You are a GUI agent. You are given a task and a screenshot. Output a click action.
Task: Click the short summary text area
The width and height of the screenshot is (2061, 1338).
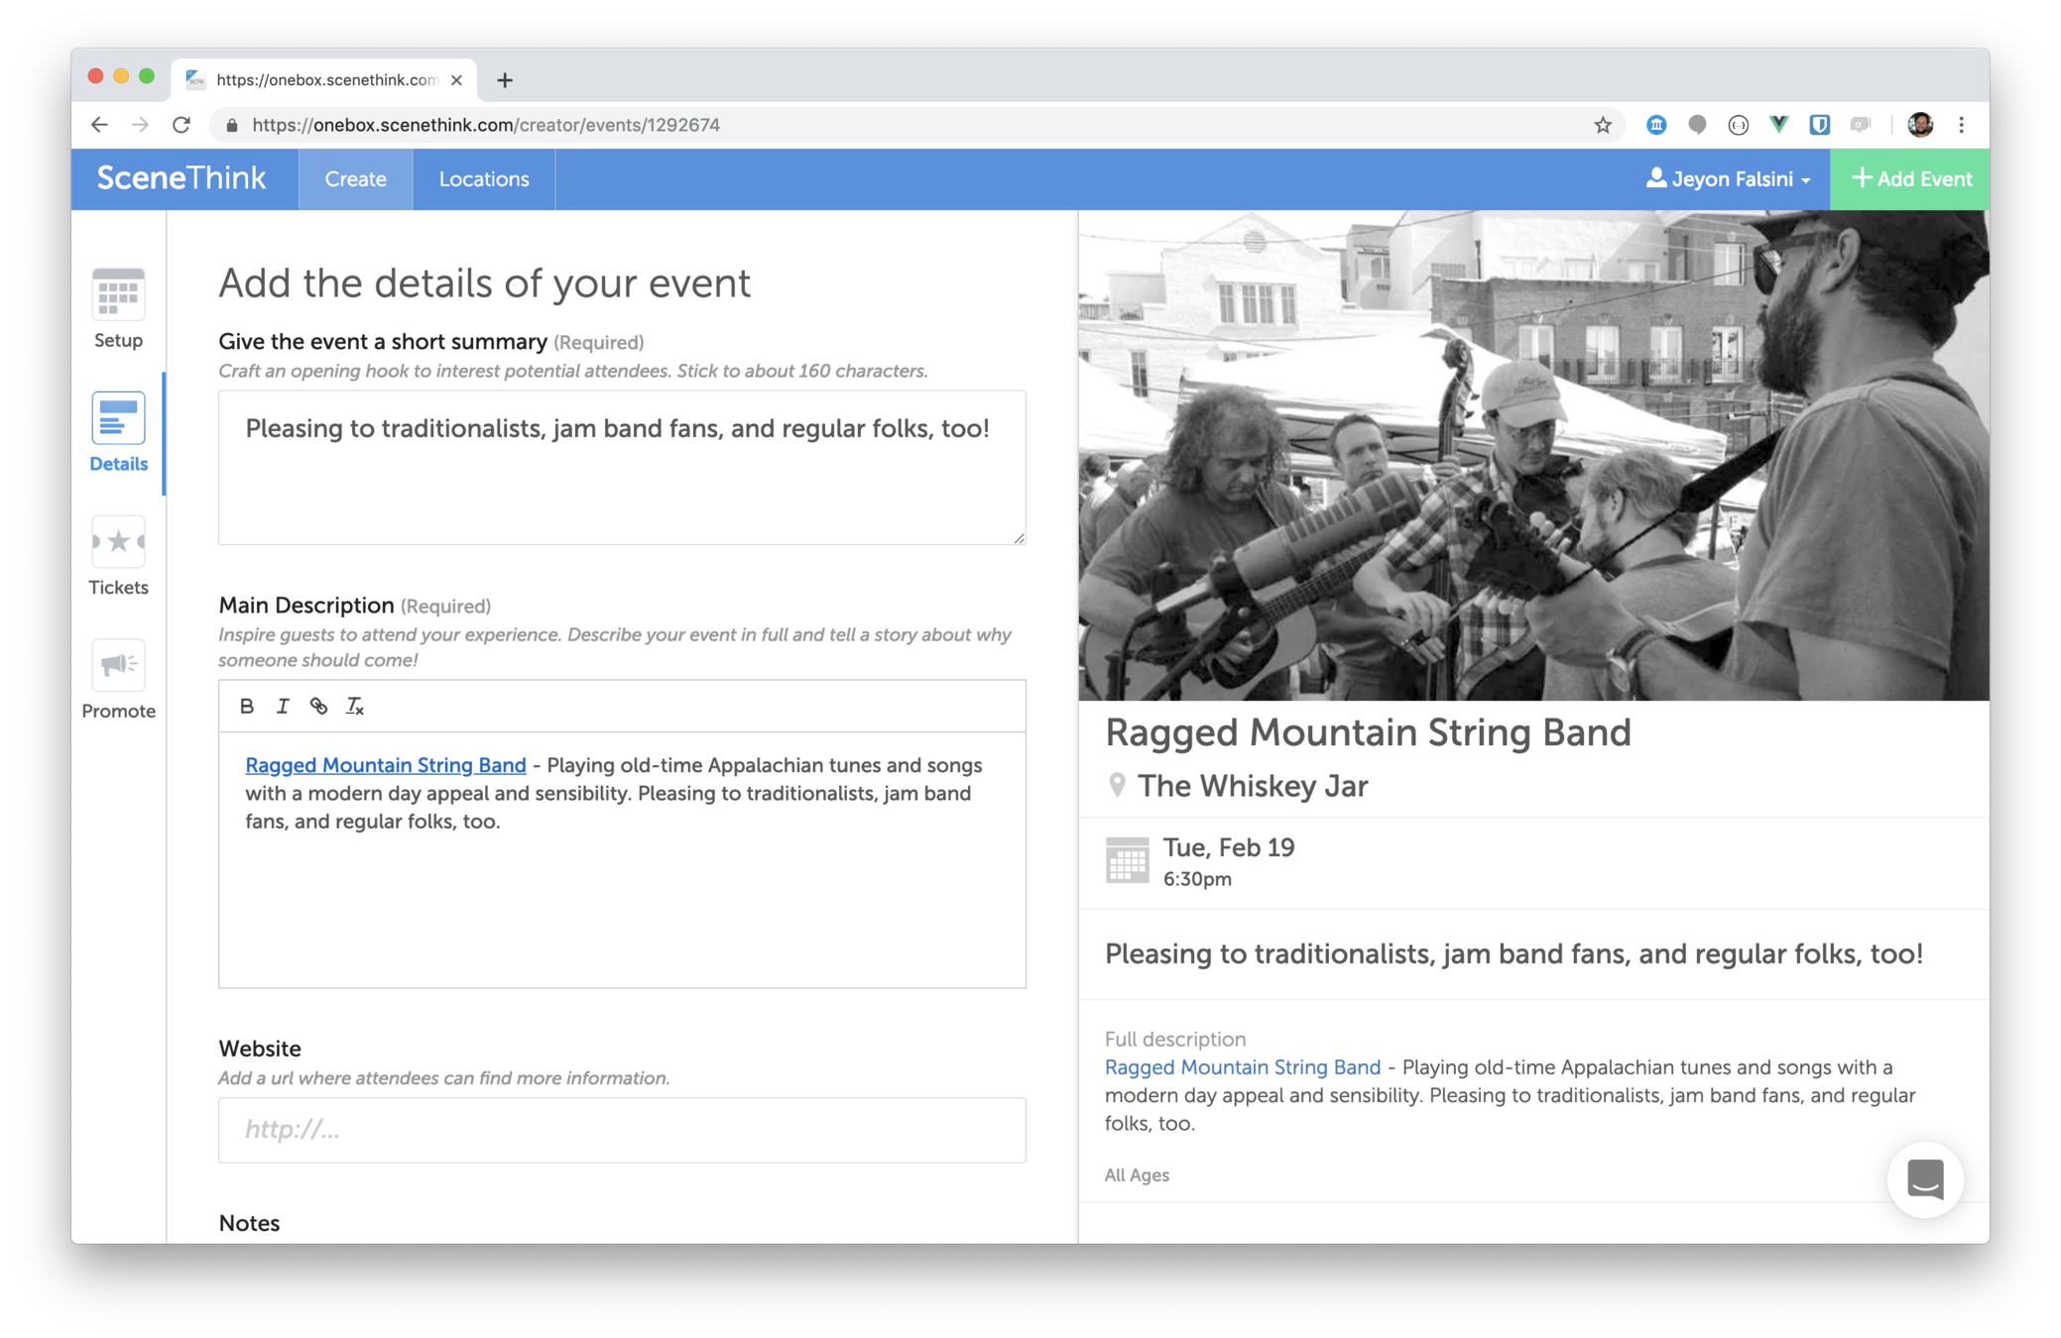click(x=622, y=467)
